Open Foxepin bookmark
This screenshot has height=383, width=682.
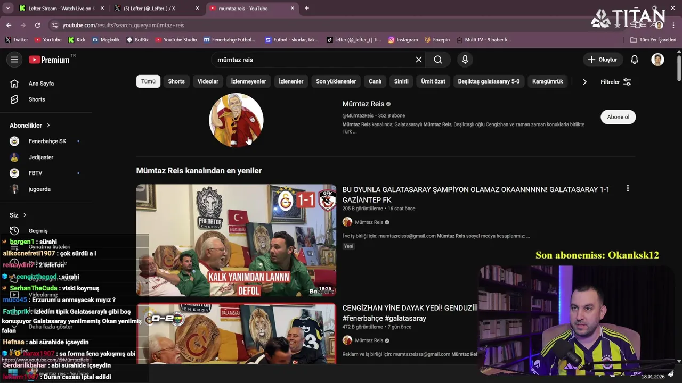pos(437,40)
